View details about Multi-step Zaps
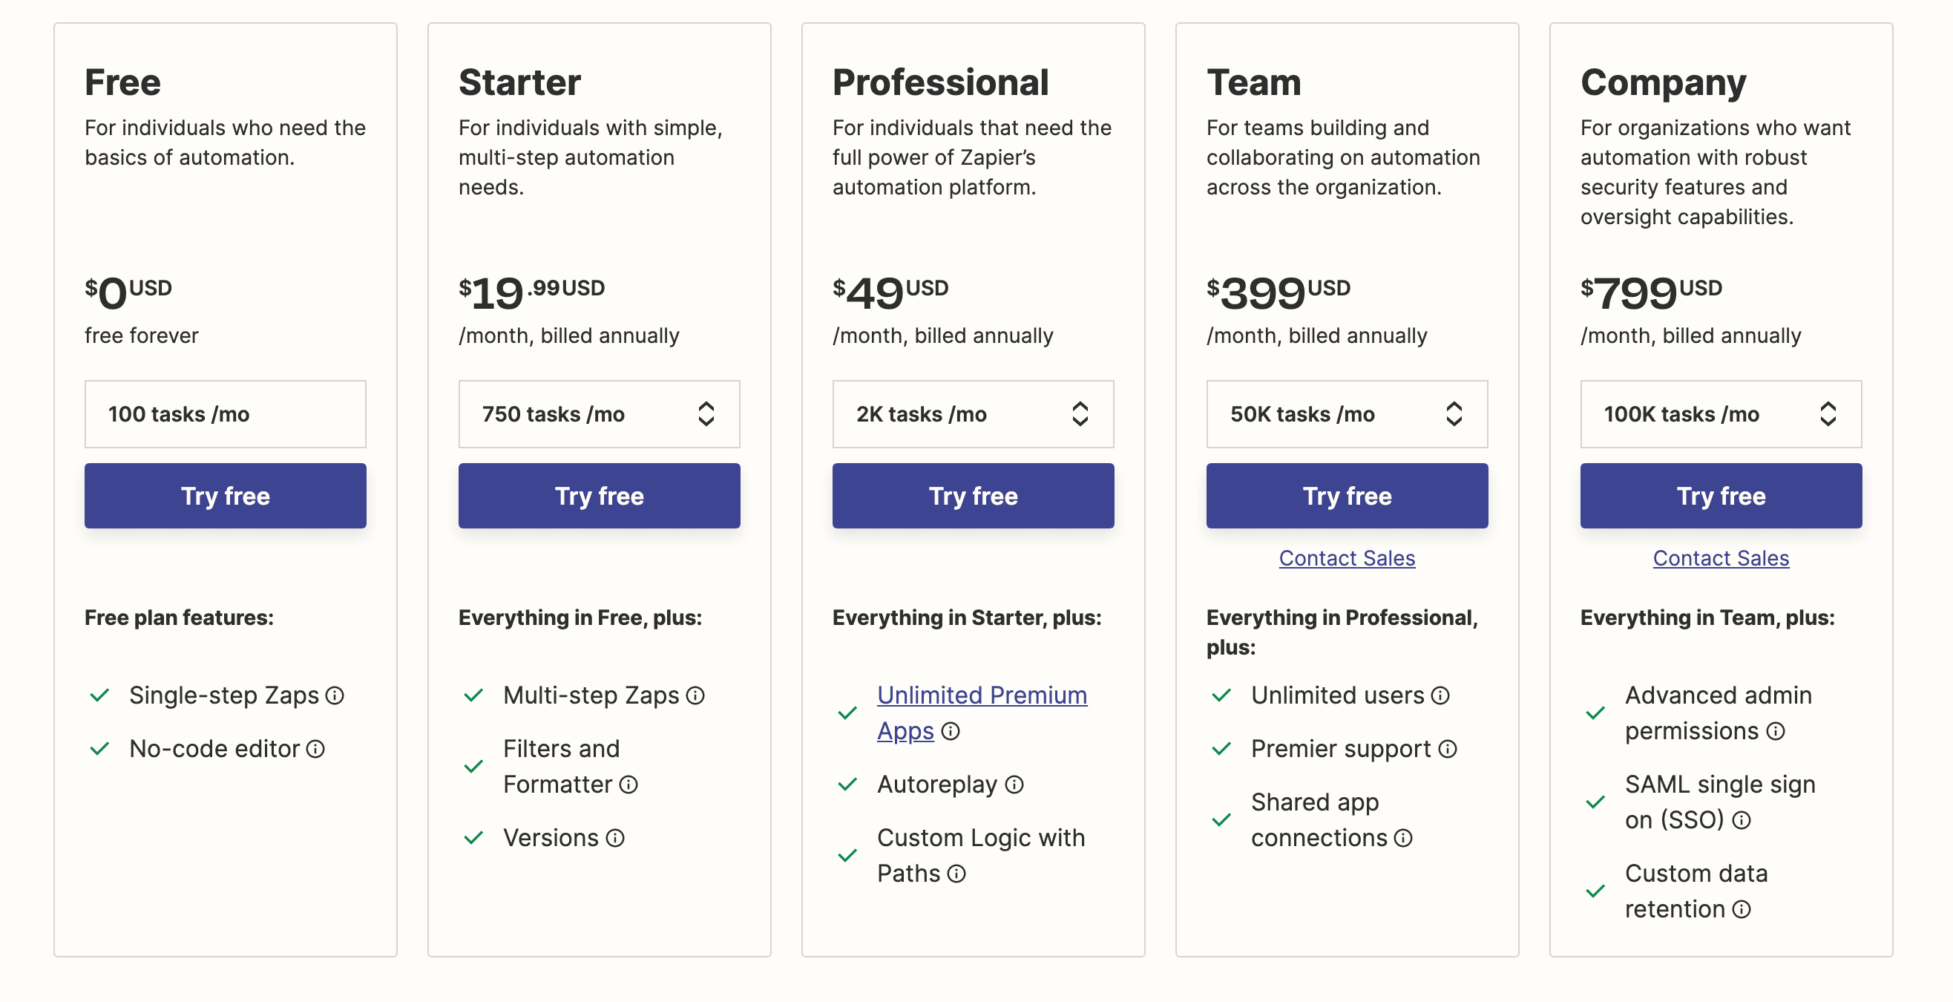Viewport: 1953px width, 1002px height. [696, 695]
